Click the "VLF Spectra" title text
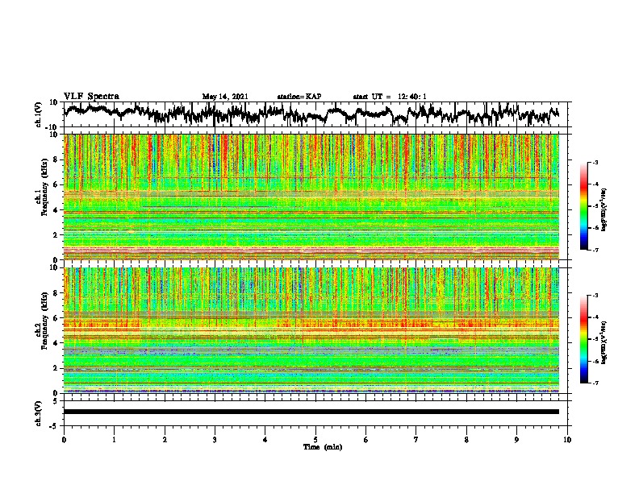The width and height of the screenshot is (639, 493). [91, 97]
